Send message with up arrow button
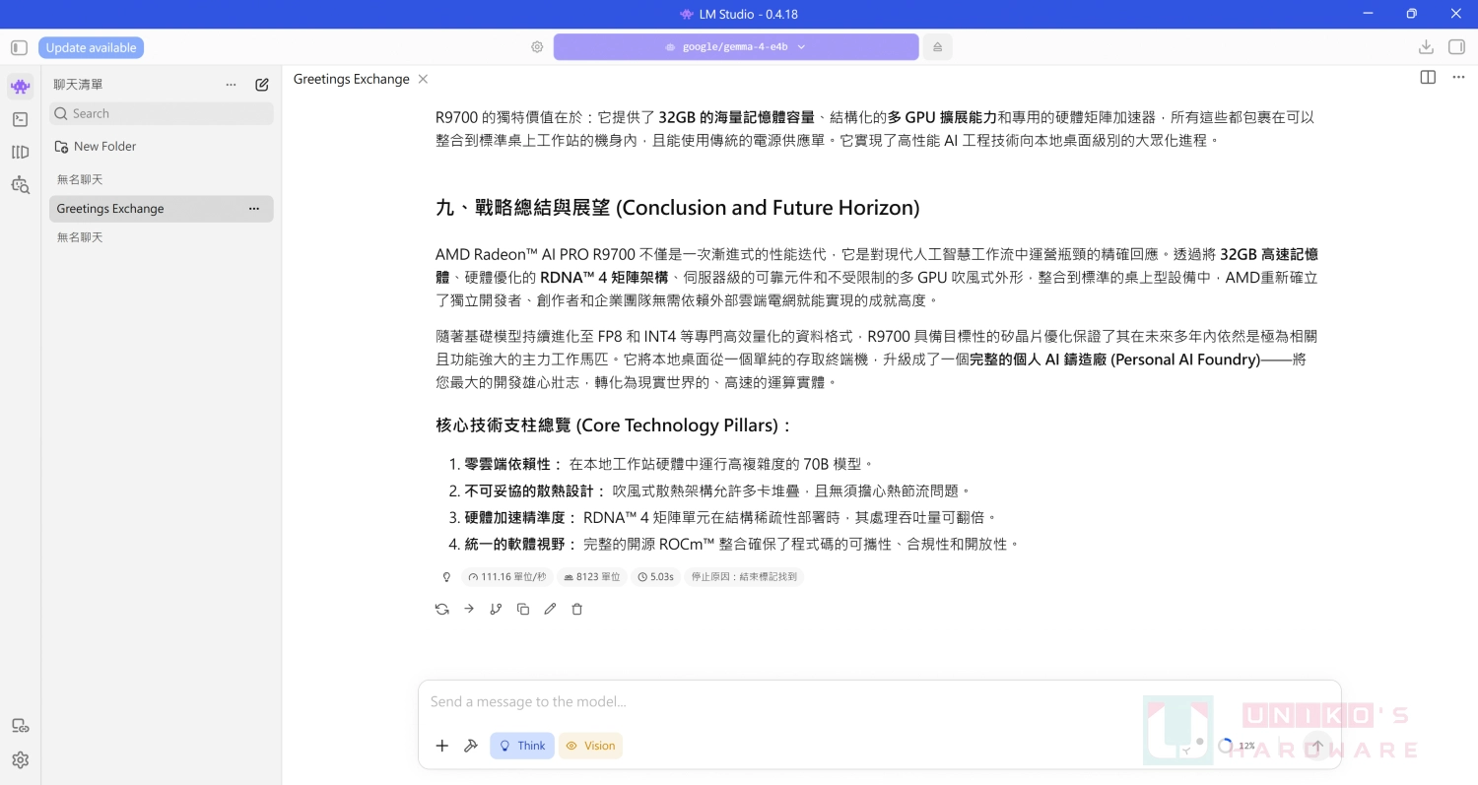This screenshot has width=1478, height=785. [1316, 746]
